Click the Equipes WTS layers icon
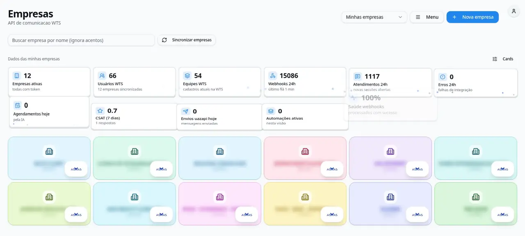The height and width of the screenshot is (236, 525). click(187, 76)
